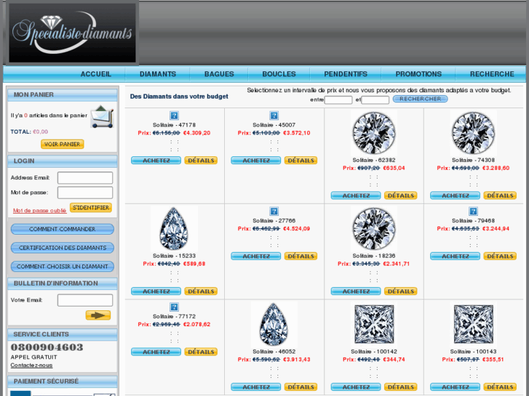Click Détails for Solitaire 77172

click(x=201, y=352)
